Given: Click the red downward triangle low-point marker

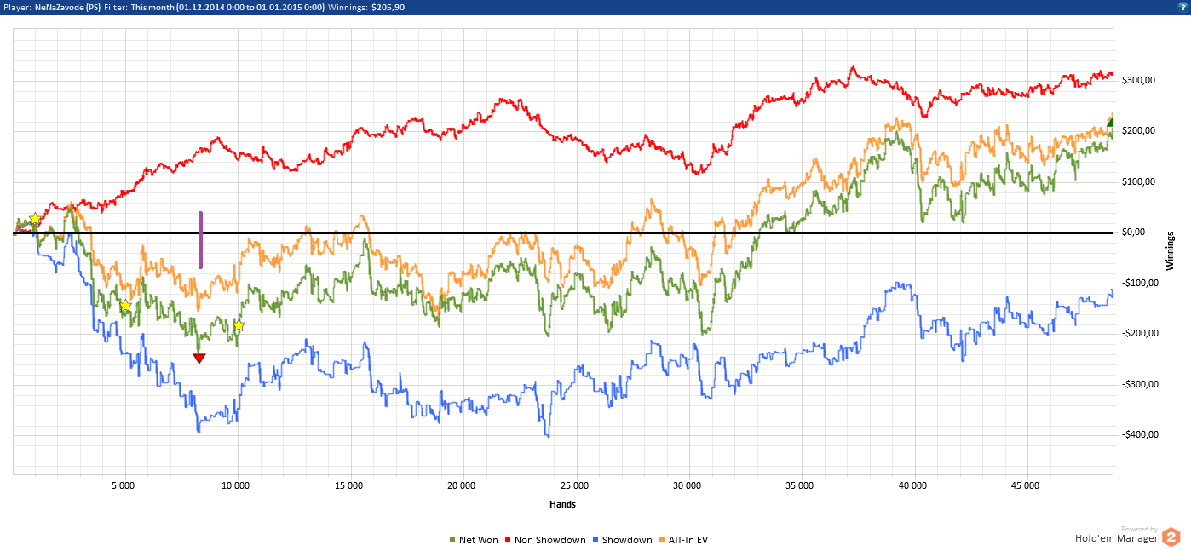Looking at the screenshot, I should tap(199, 359).
